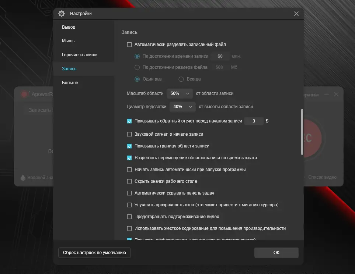Enable Звуковой сигнал о начале записи

tap(129, 134)
